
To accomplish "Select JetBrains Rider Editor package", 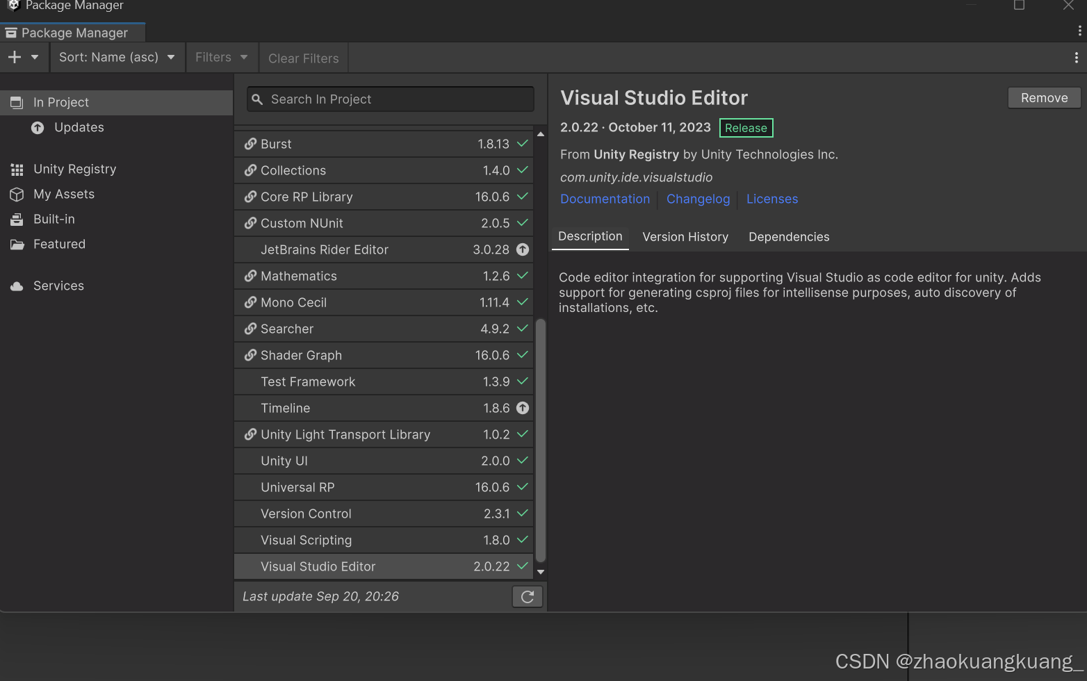I will [x=384, y=249].
